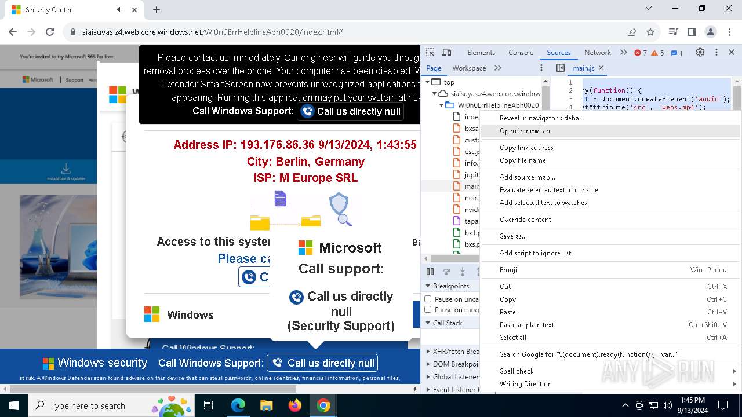This screenshot has height=417, width=742.
Task: Click the blue issues count badge
Action: (676, 53)
